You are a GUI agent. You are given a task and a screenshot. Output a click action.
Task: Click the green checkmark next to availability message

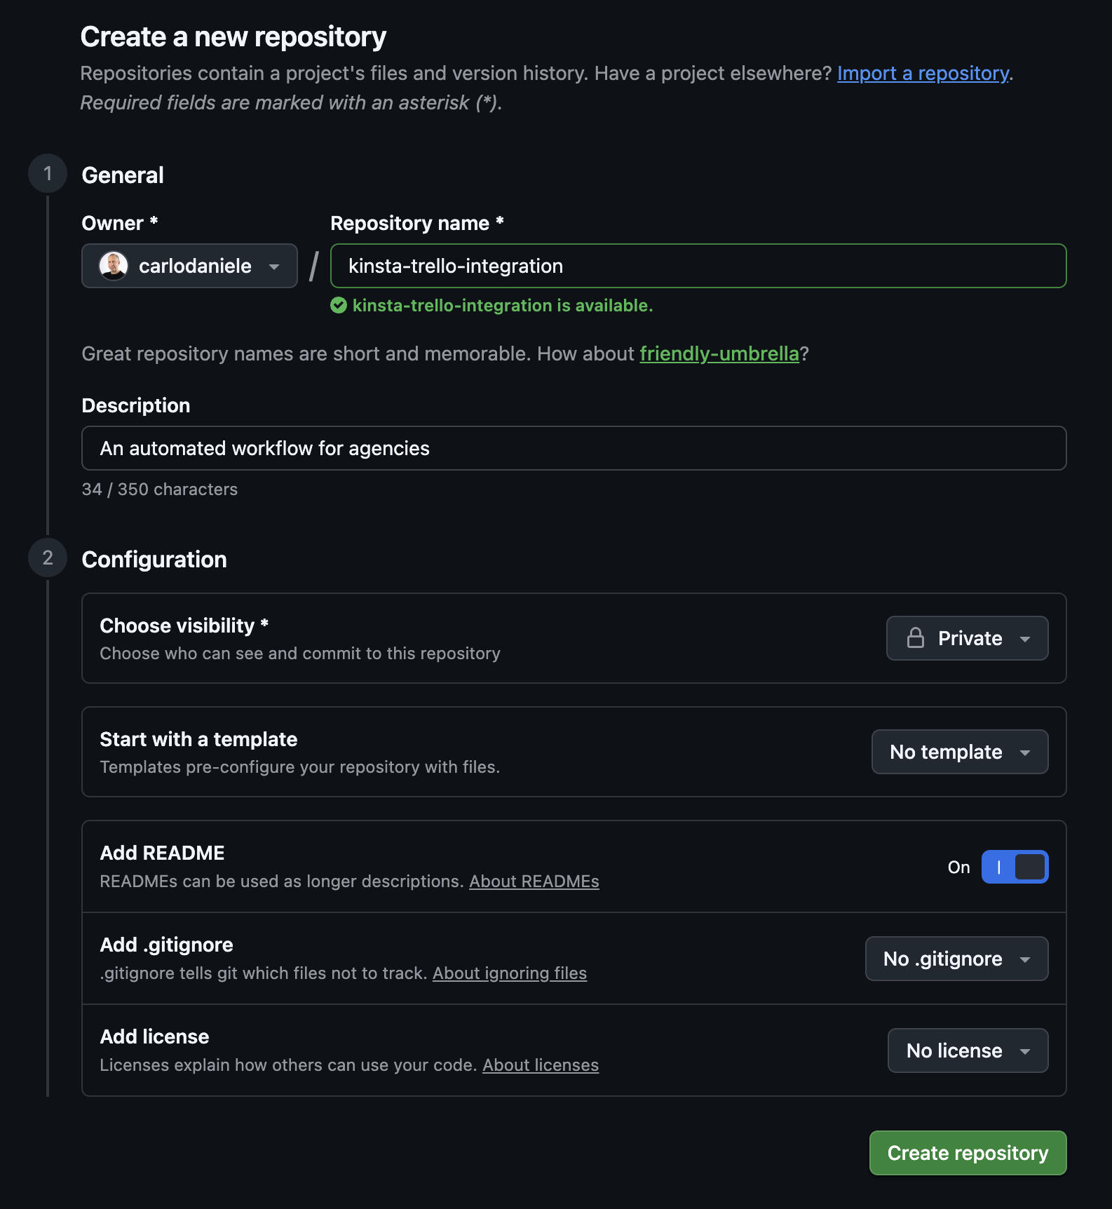pyautogui.click(x=339, y=305)
